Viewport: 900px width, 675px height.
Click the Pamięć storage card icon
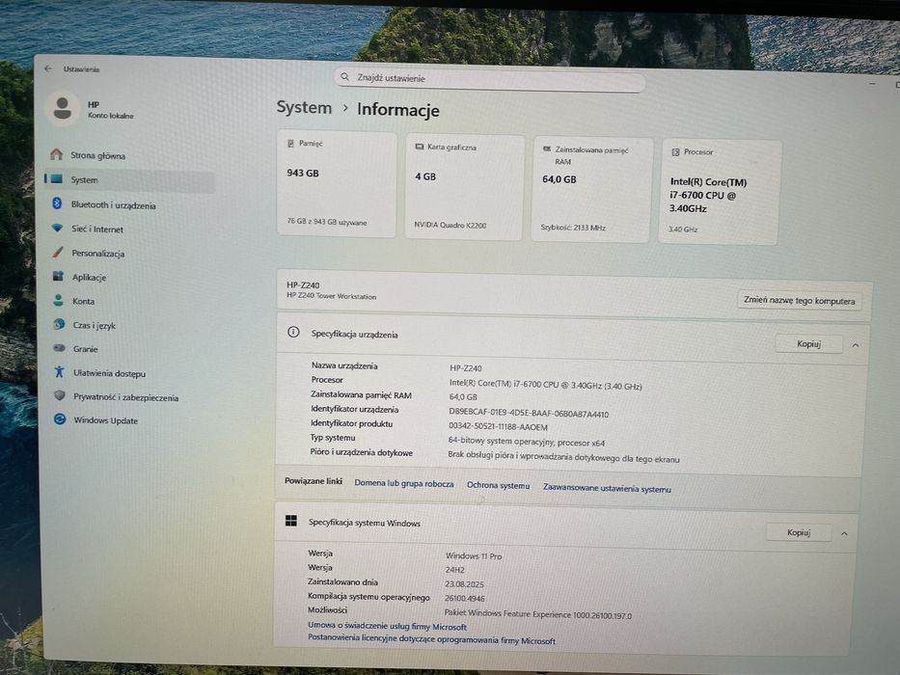point(290,143)
